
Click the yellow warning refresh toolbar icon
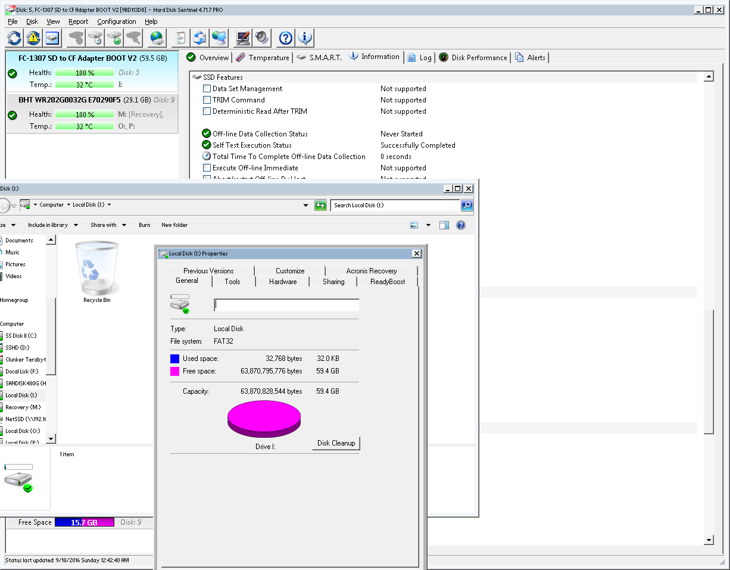(33, 38)
